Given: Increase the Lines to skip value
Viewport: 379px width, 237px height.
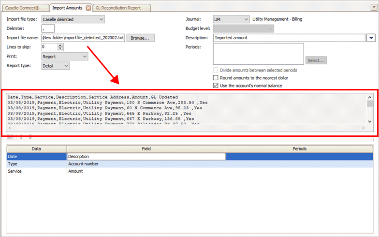Looking at the screenshot, I should pyautogui.click(x=60, y=45).
